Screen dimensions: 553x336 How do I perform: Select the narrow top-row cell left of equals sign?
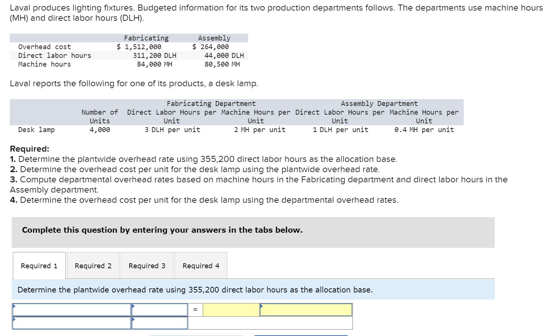click(160, 310)
